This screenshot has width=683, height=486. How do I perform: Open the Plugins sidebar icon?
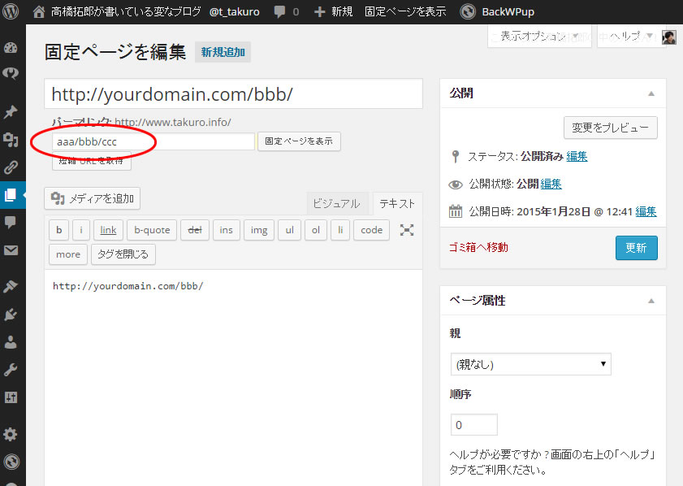click(11, 315)
